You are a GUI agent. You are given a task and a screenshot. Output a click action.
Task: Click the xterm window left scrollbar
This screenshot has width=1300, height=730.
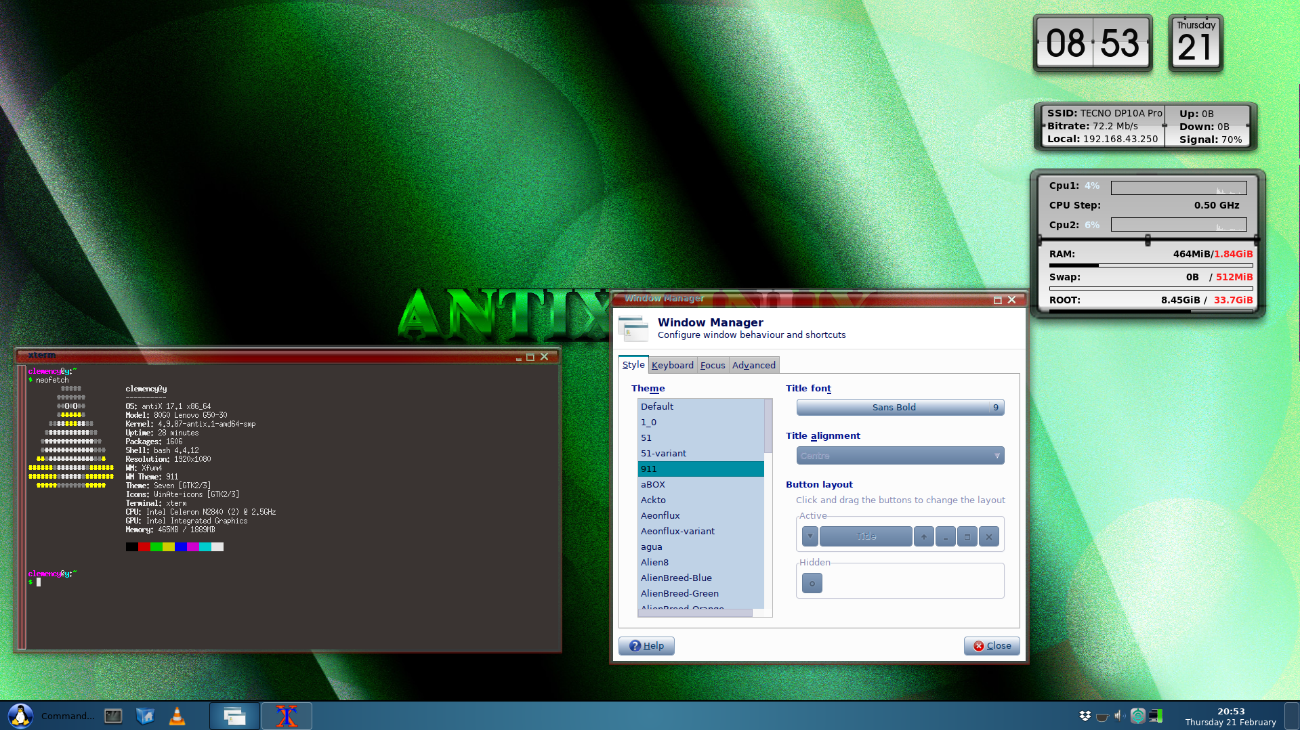coord(22,507)
